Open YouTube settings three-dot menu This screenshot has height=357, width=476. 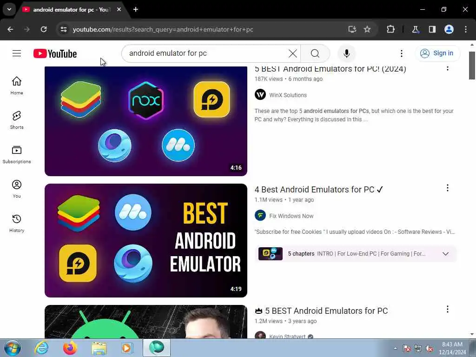[401, 53]
